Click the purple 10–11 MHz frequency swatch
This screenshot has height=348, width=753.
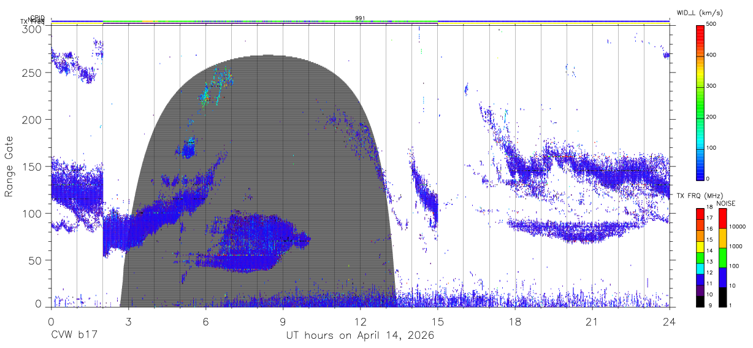coord(700,290)
